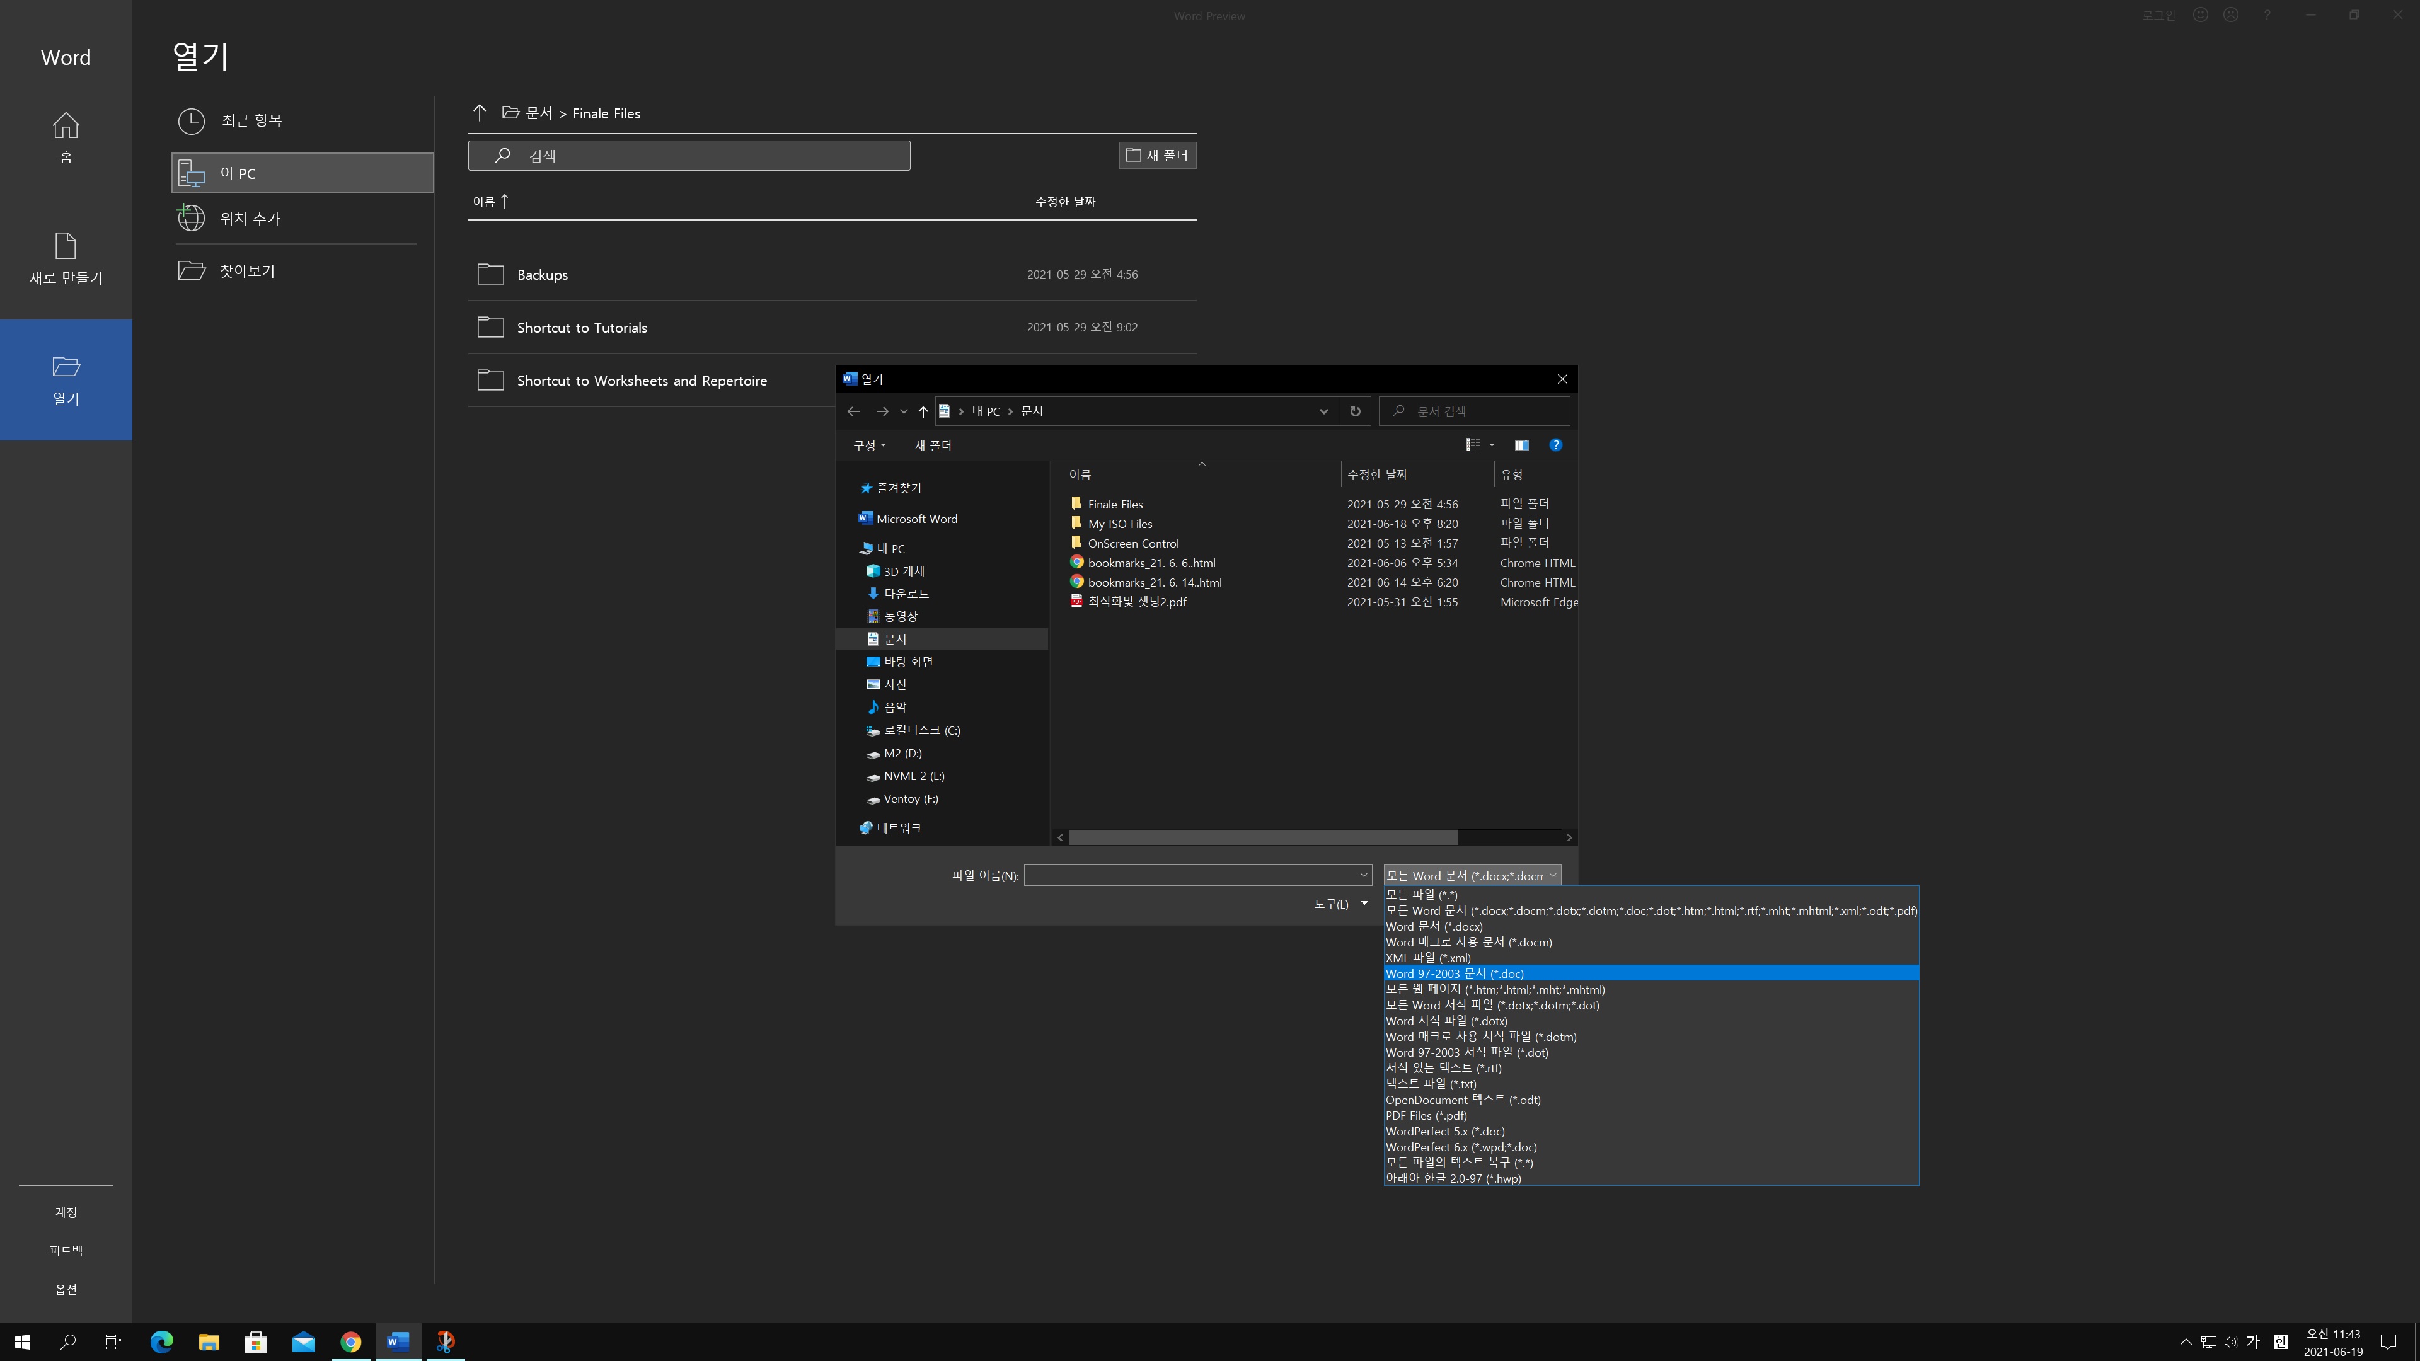Refresh the folder view in dialog
The image size is (2420, 1361).
point(1355,411)
